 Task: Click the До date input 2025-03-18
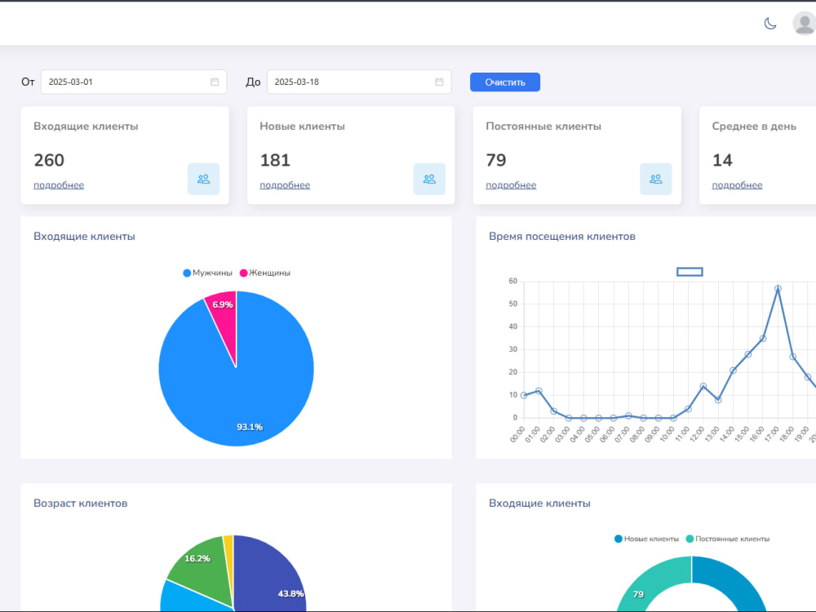pyautogui.click(x=359, y=82)
